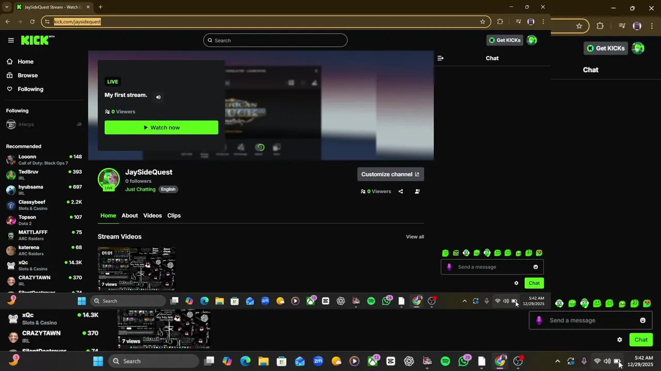Click the English language tag

(168, 189)
